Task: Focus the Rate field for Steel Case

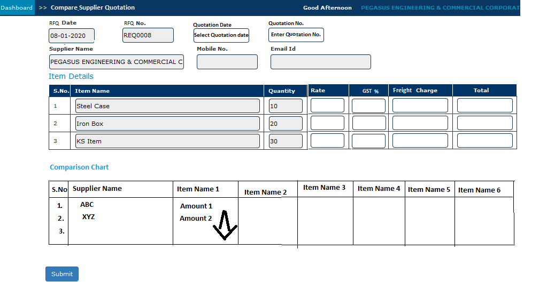Action: [x=327, y=106]
